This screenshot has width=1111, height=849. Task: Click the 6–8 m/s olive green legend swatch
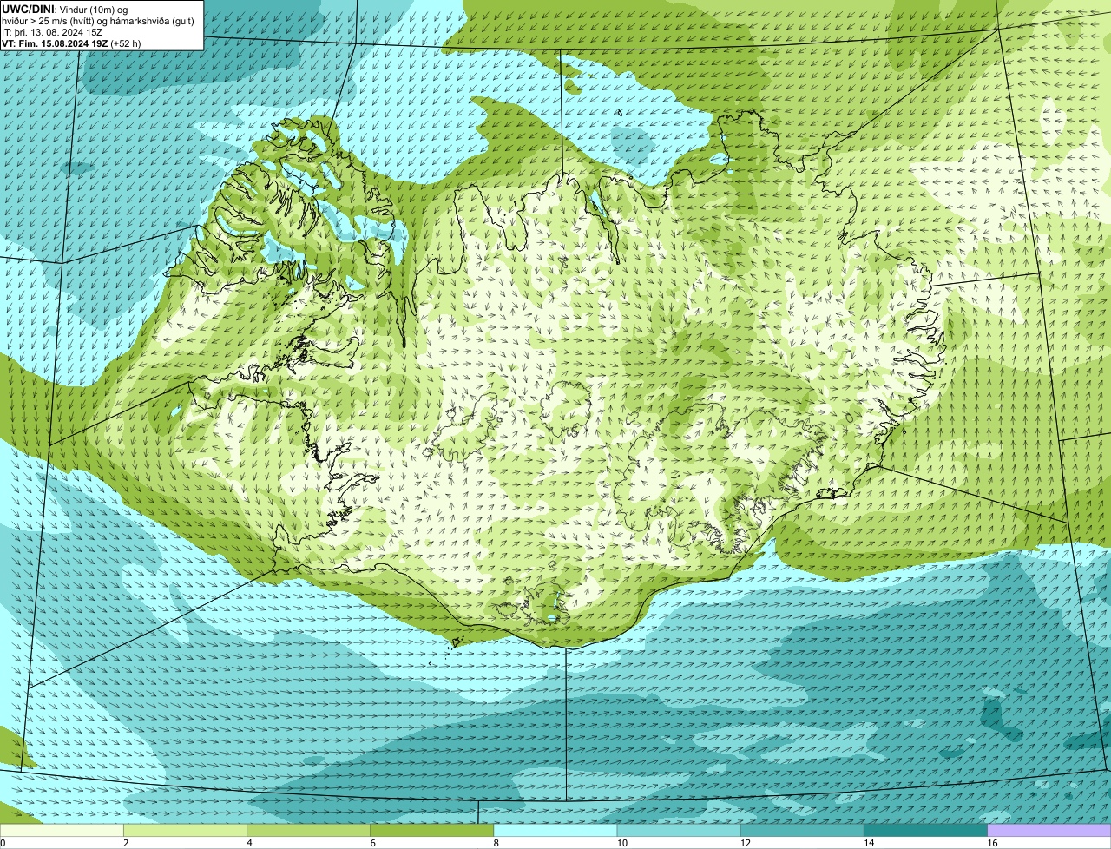pyautogui.click(x=432, y=830)
